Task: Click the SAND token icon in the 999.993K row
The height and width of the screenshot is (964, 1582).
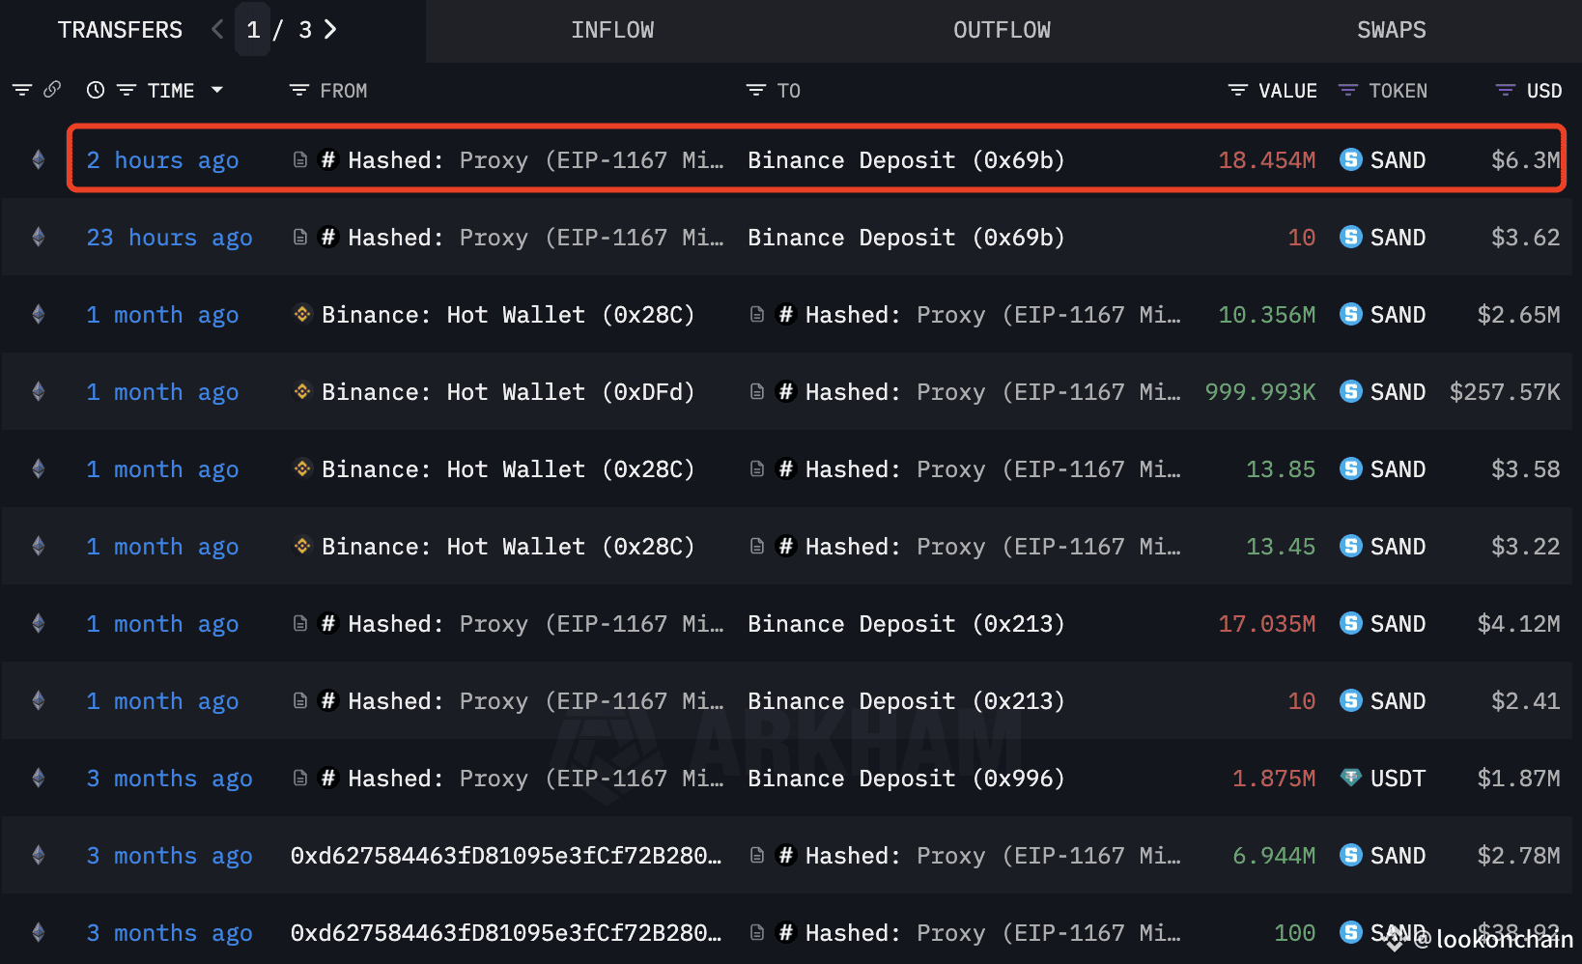Action: [1351, 391]
